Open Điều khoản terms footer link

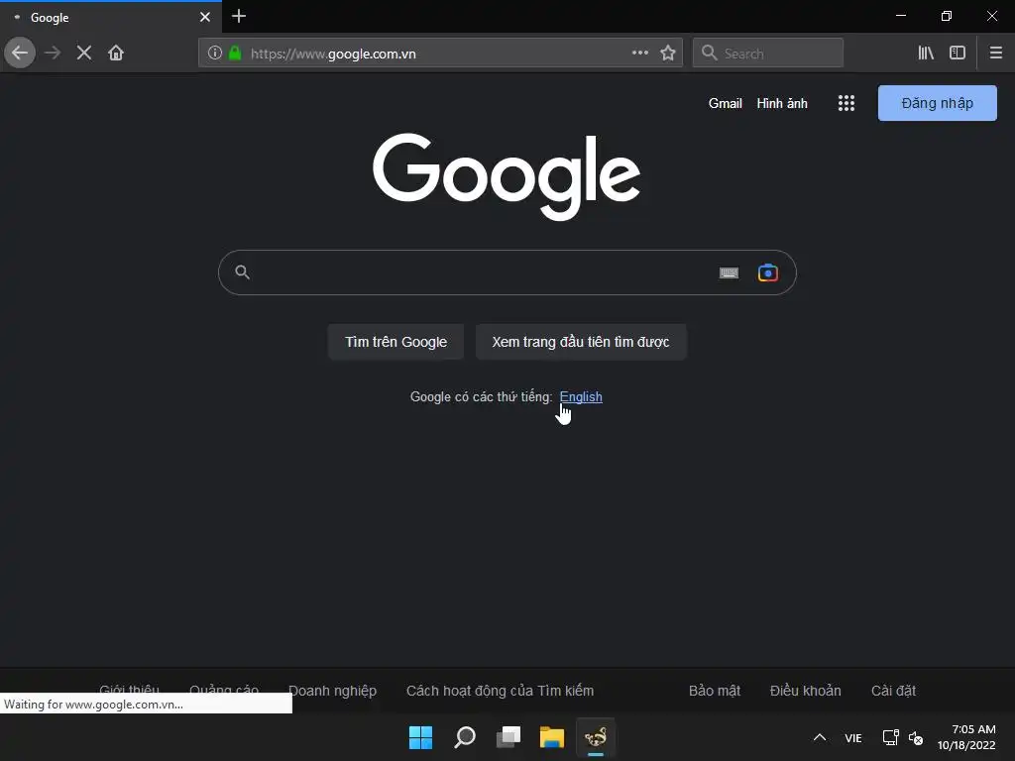pyautogui.click(x=805, y=691)
